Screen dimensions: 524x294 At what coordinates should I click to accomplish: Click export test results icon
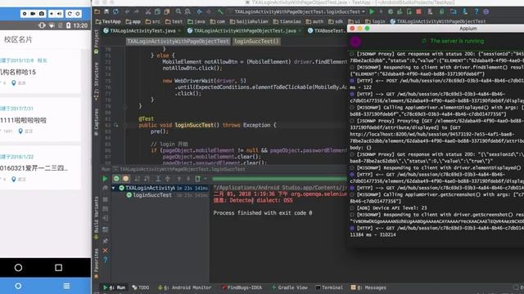click(198, 179)
